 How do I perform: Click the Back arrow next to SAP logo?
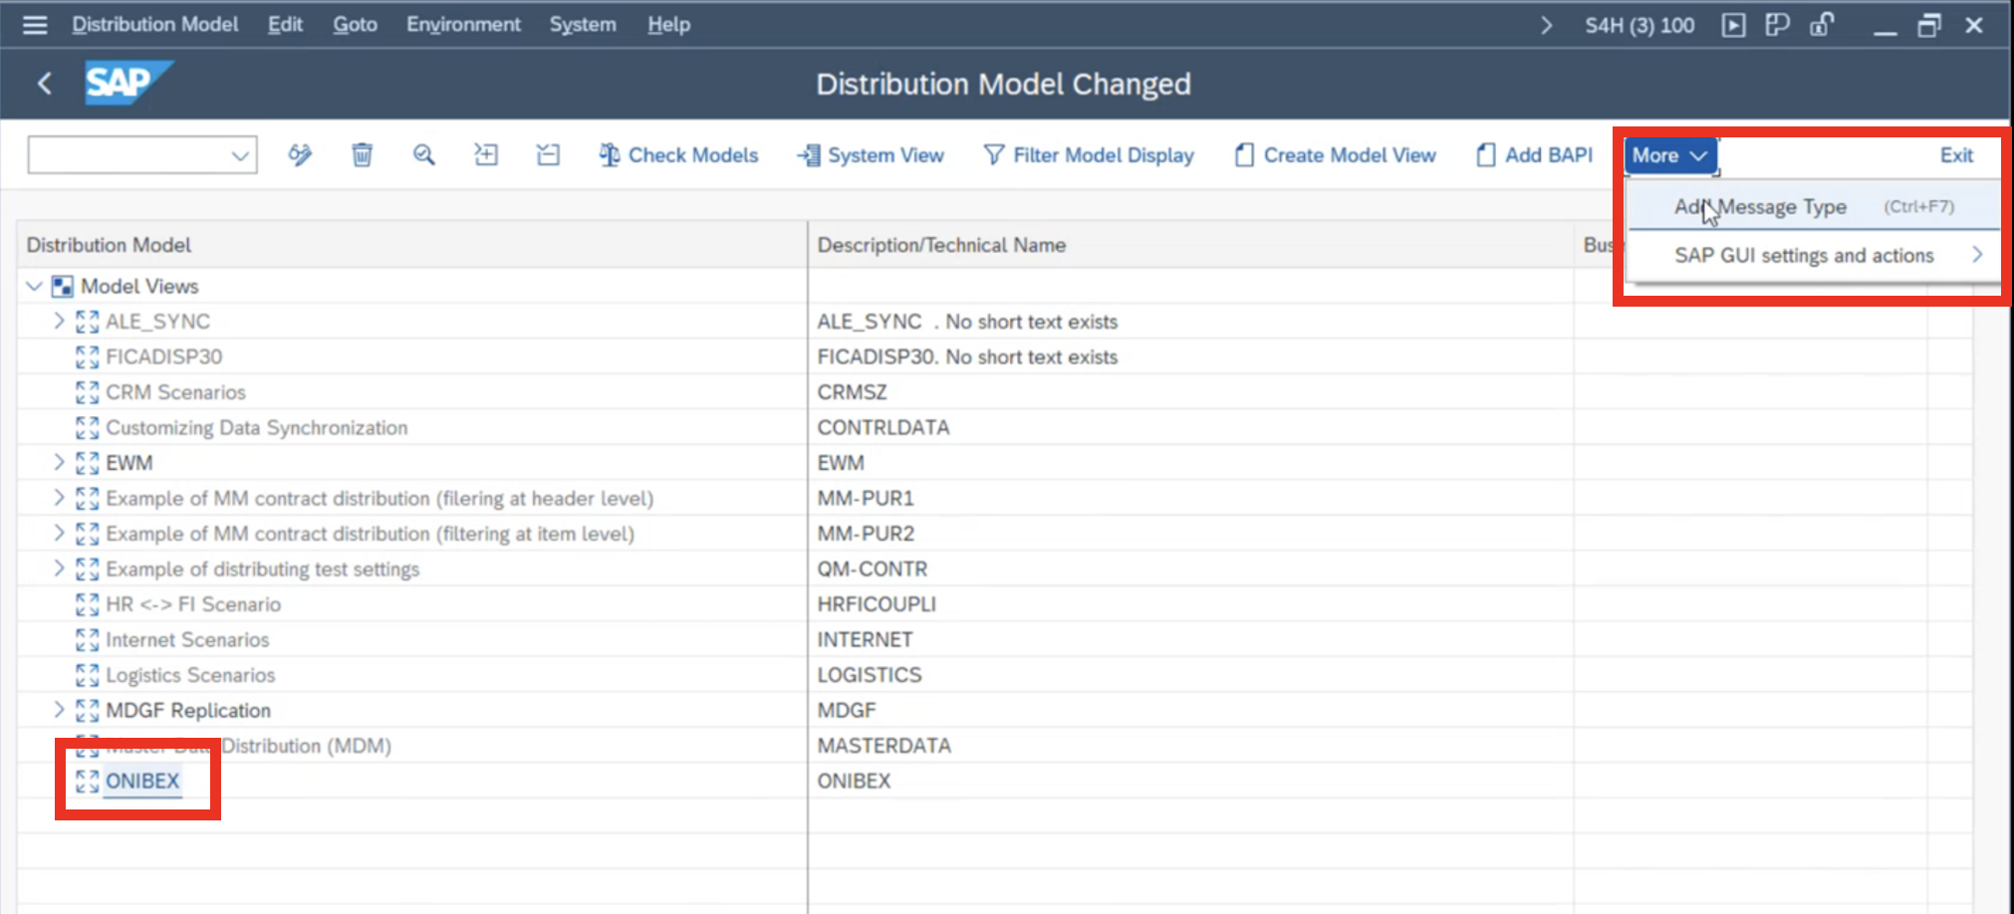pos(45,84)
